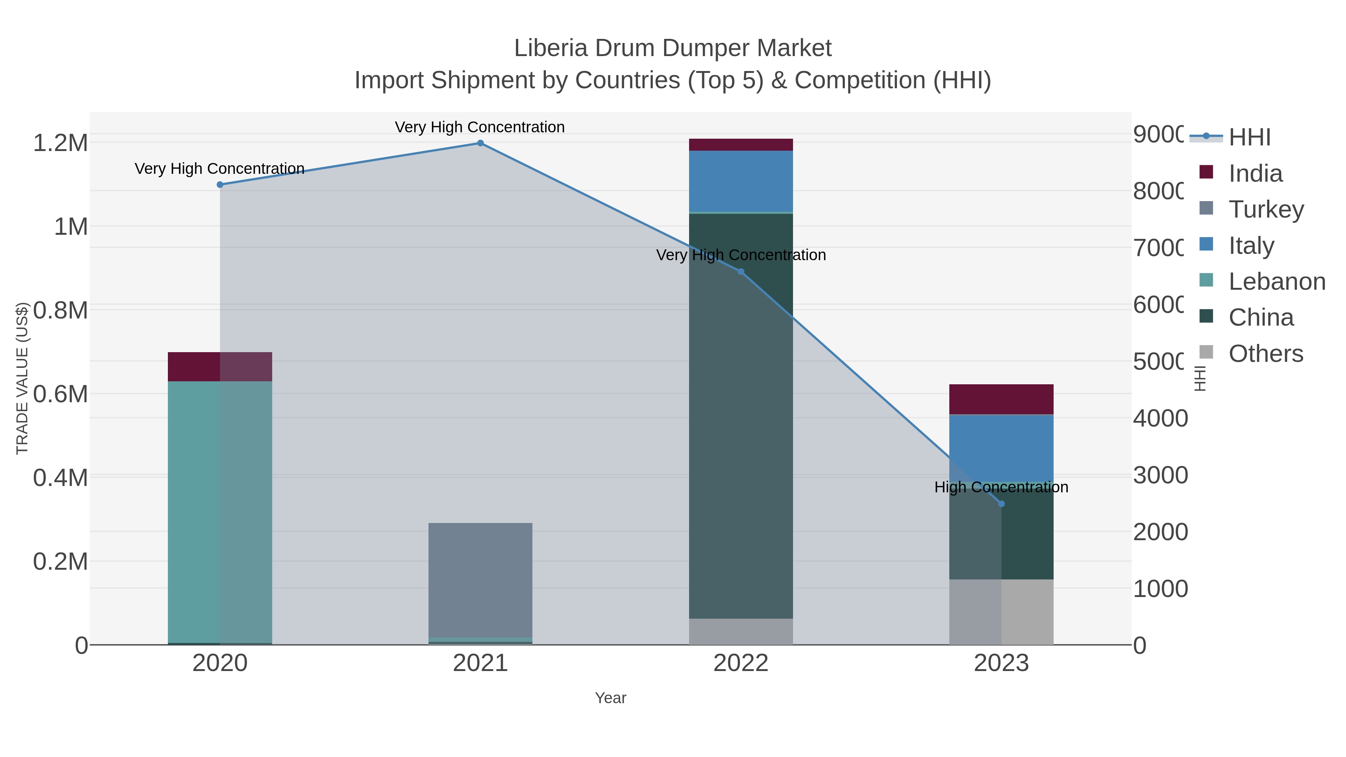Click the 1M left axis tick
1346x757 pixels.
coord(71,227)
